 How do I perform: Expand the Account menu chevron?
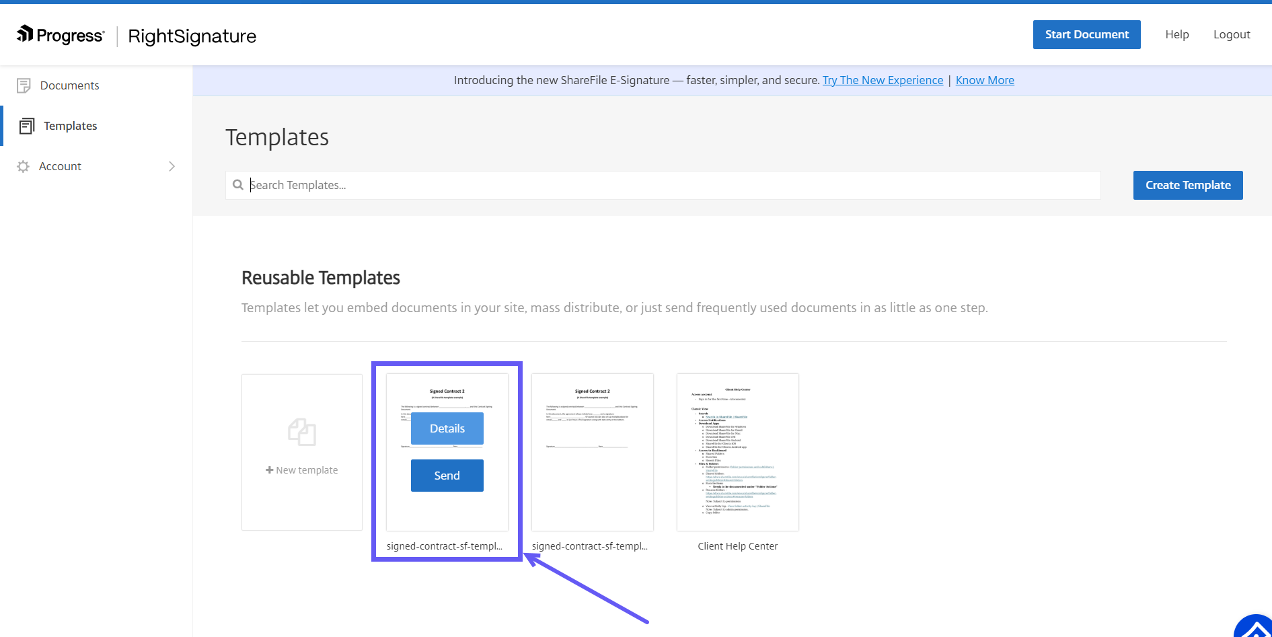click(x=172, y=166)
